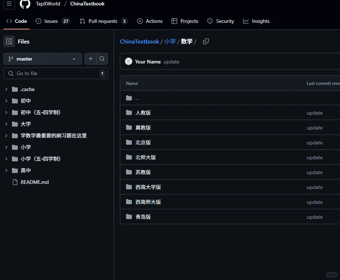Screen dimensions: 340x280
Task: Select .cache in the file tree
Action: 28,89
